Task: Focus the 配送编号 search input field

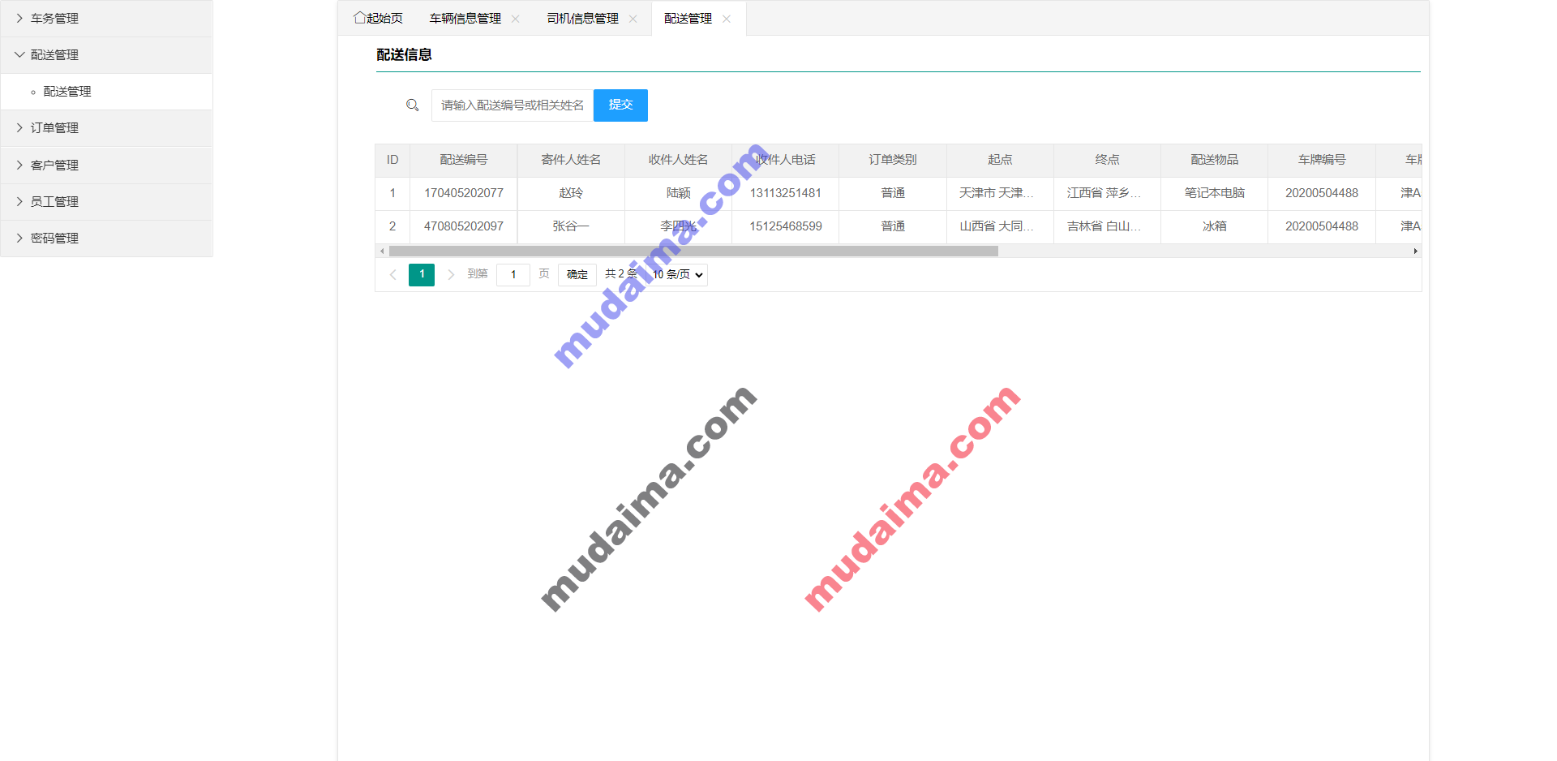Action: (513, 105)
